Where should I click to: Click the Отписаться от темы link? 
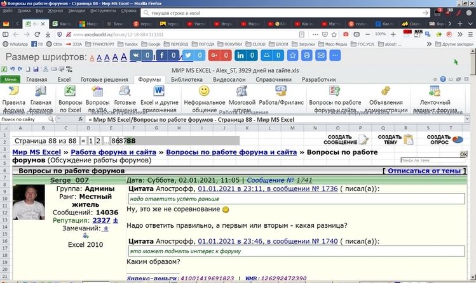[424, 171]
